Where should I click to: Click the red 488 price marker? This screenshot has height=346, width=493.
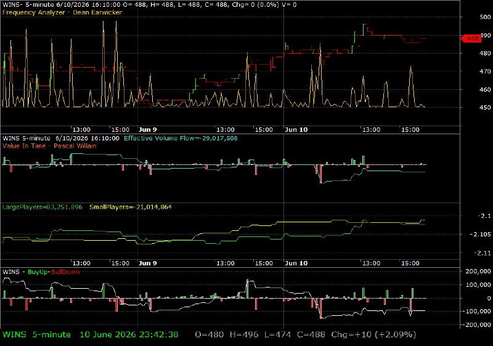click(471, 39)
